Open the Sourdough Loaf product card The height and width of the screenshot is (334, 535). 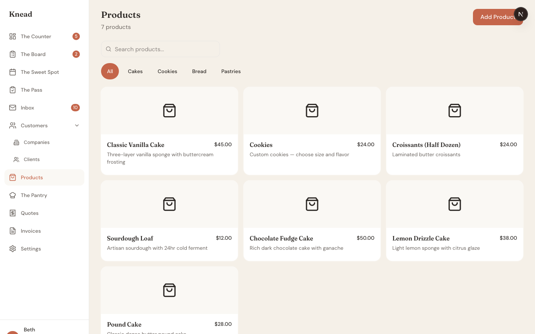click(169, 220)
